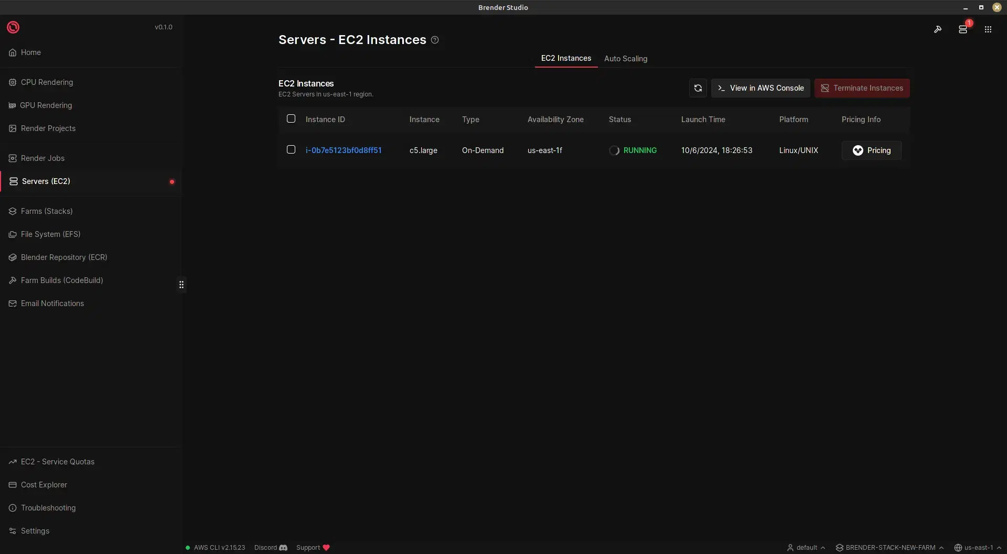
Task: Click the Terminate Instances button
Action: 862,88
